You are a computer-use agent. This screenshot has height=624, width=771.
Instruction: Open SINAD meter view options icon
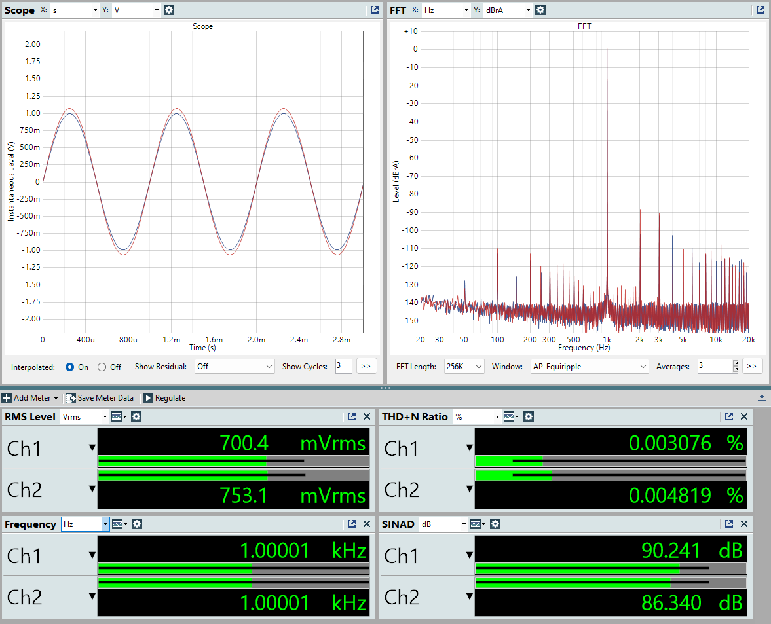pyautogui.click(x=477, y=524)
